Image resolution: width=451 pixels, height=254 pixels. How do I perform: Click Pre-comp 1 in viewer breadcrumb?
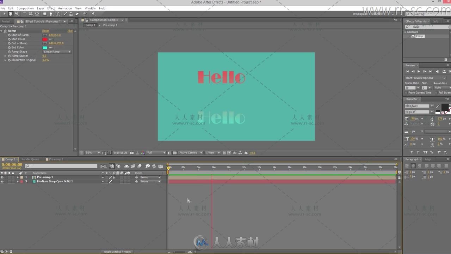[x=110, y=25]
